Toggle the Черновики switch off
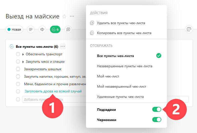Viewport: 197px width, 133px height. (x=157, y=120)
